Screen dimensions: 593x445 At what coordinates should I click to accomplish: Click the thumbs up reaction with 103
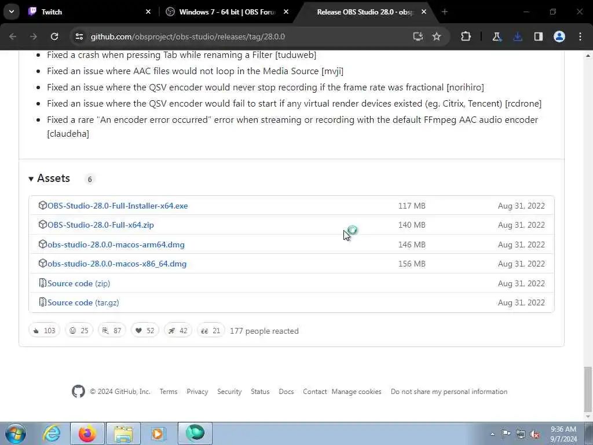(x=44, y=330)
